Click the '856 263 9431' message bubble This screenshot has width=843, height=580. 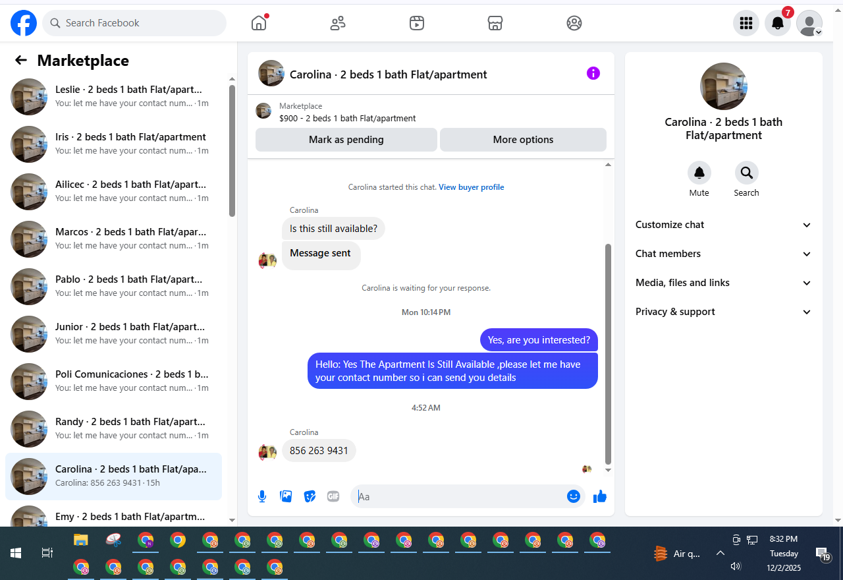pyautogui.click(x=319, y=451)
